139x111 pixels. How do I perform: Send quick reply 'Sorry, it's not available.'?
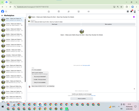point(40,82)
